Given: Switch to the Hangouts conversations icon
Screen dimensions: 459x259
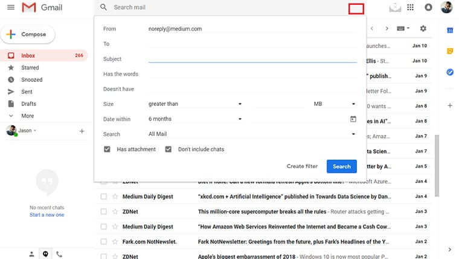Looking at the screenshot, I should pyautogui.click(x=45, y=254).
